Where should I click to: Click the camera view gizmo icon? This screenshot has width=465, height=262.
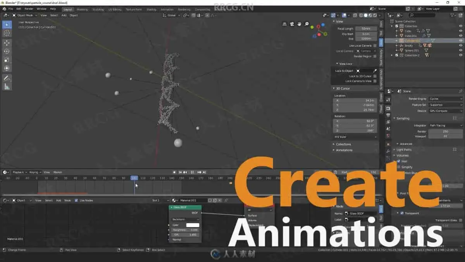click(x=292, y=24)
